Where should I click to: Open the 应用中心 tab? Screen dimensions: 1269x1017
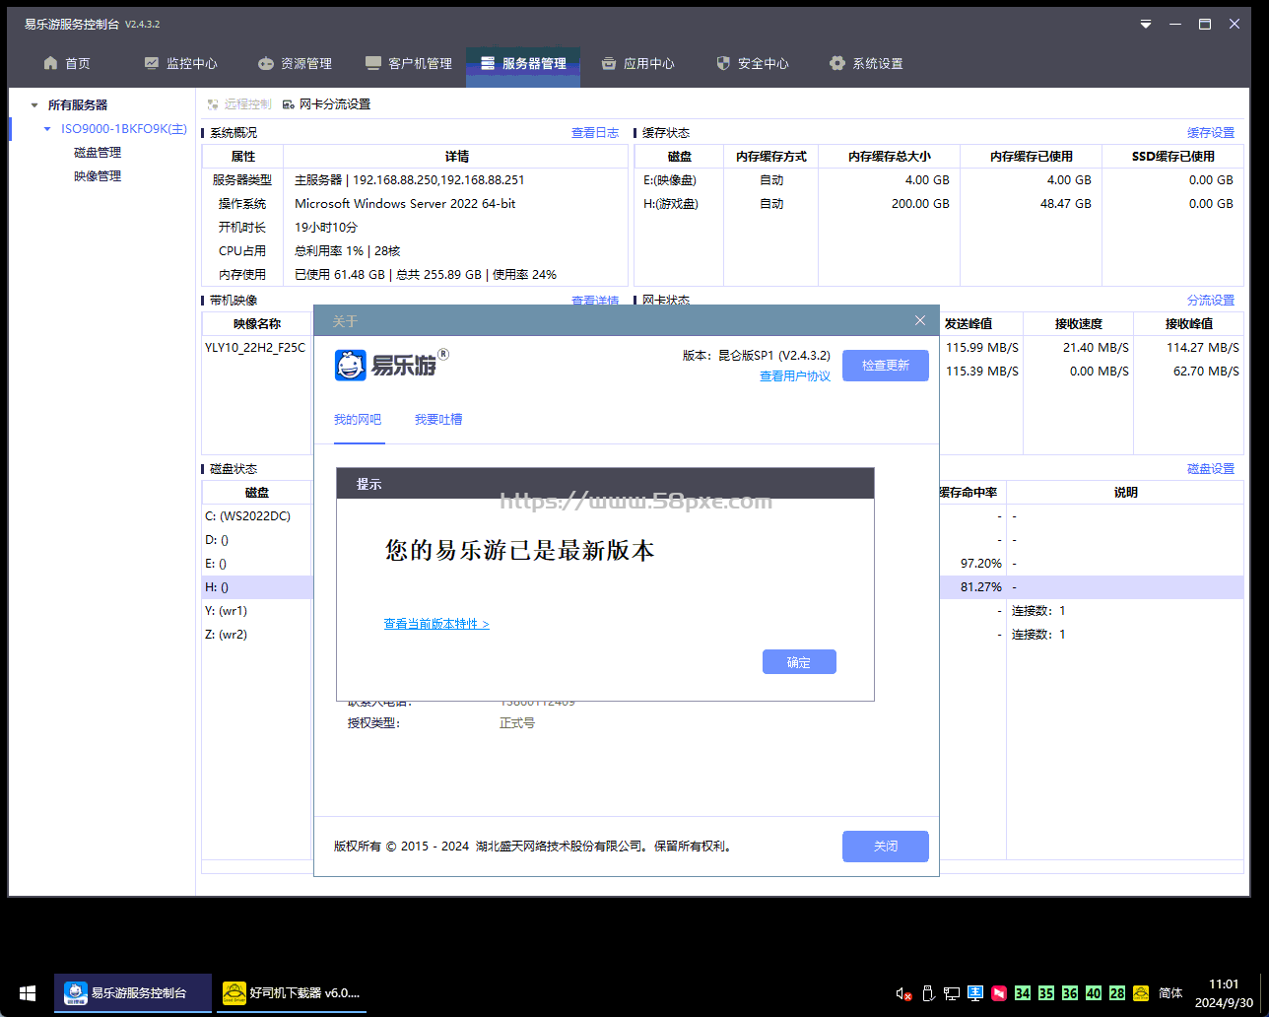pyautogui.click(x=637, y=63)
